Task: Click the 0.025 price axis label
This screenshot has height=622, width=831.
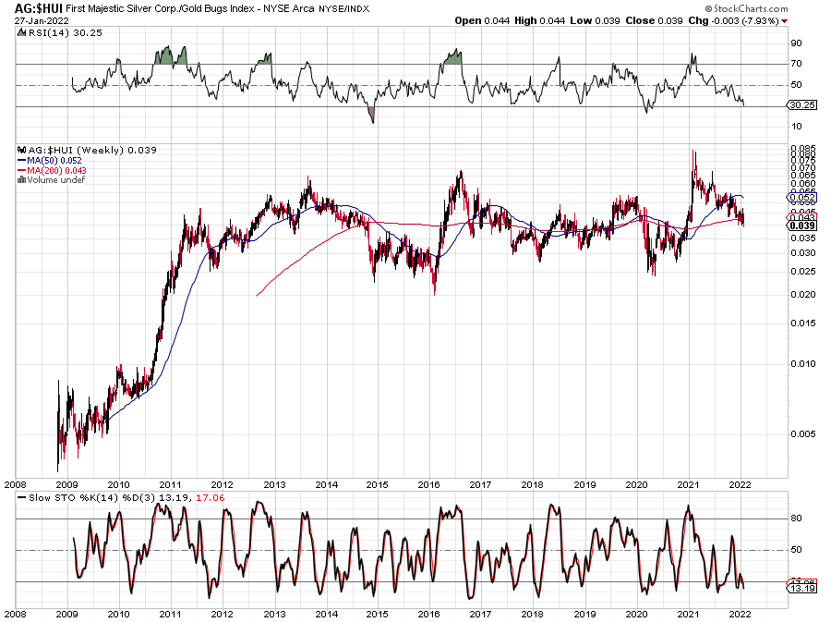Action: (x=803, y=272)
